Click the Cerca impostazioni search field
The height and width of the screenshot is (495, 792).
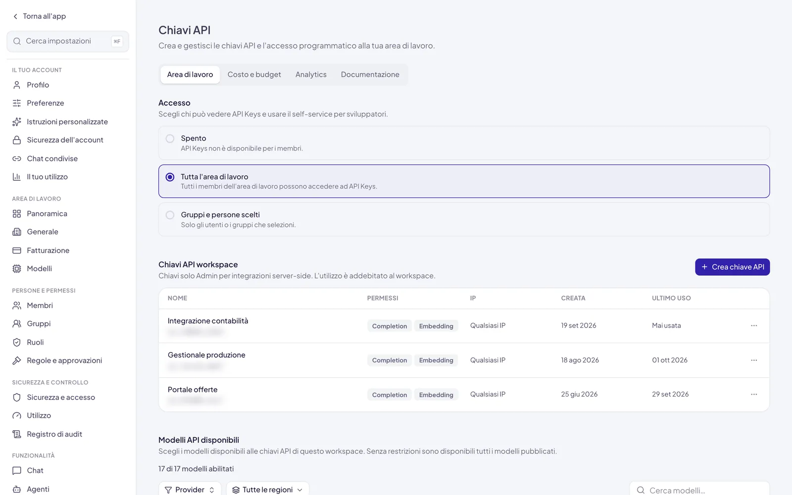pyautogui.click(x=68, y=42)
